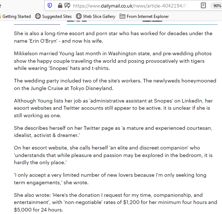Click paragraph starting "Although Young lists her job"
The image size is (222, 214).
point(113,108)
